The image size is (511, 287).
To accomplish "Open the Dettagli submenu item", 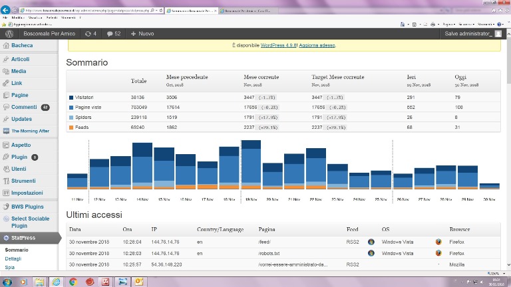I will click(x=13, y=258).
